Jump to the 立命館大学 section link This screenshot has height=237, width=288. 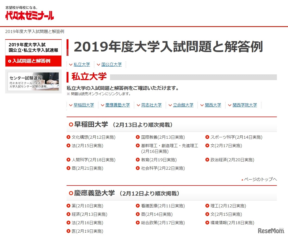pos(183,105)
